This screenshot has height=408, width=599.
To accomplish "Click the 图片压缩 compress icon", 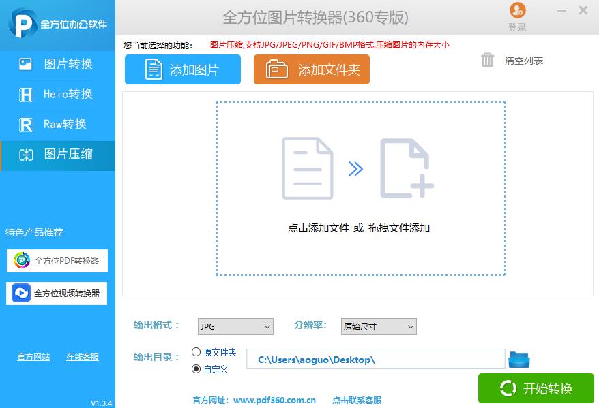I will [27, 155].
